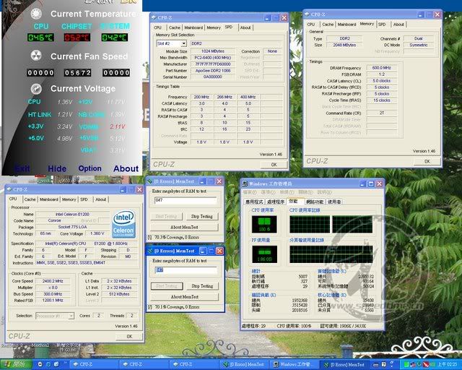The image size is (462, 370).
Task: Open Option in the temperature monitor
Action: (x=90, y=168)
